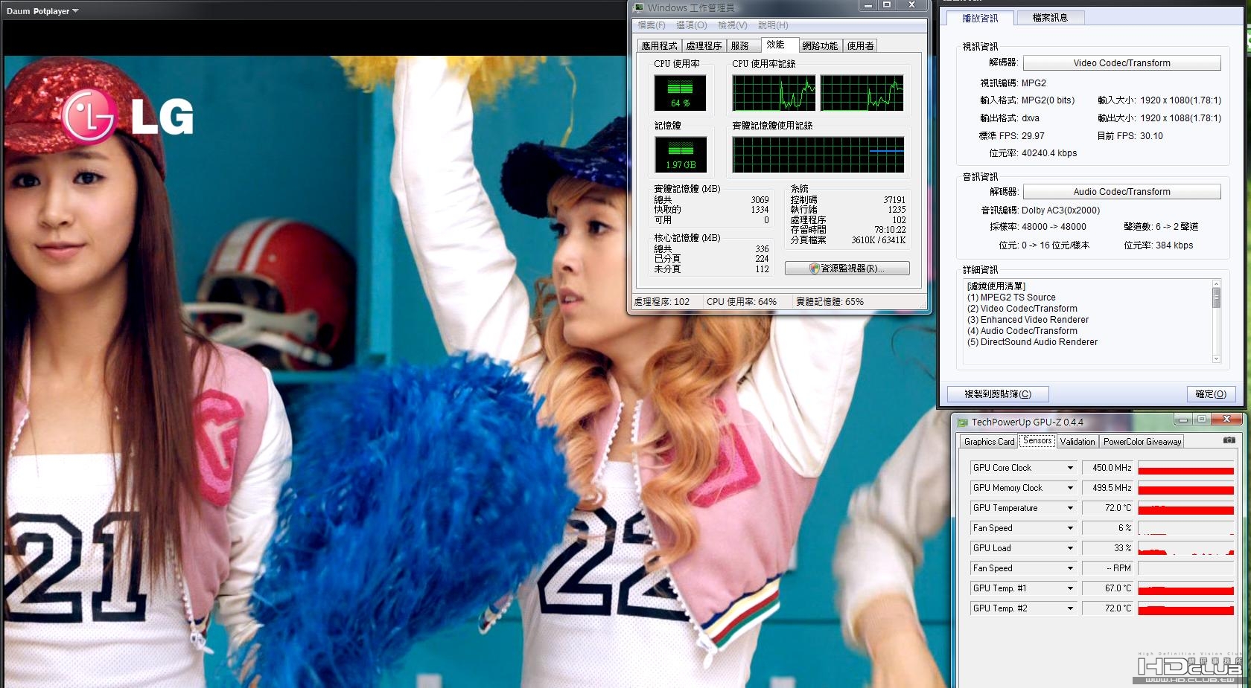Switch to the 應用程式 tab
Screen dimensions: 1251x688
(x=659, y=46)
